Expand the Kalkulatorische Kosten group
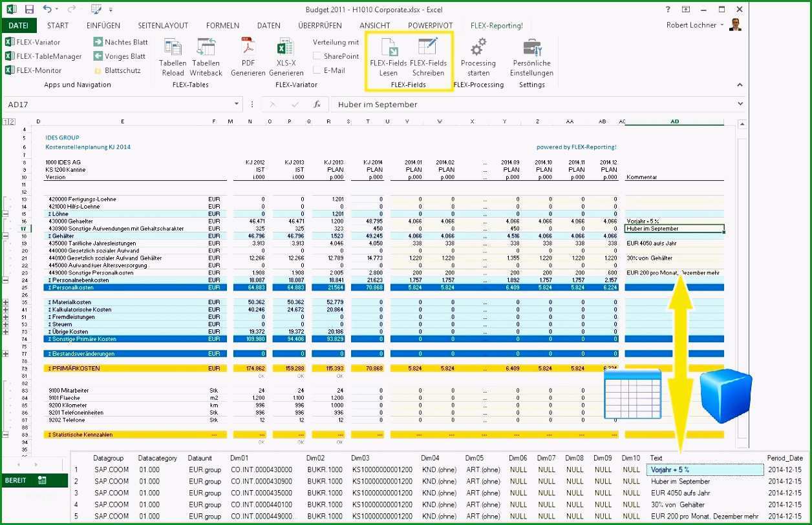The height and width of the screenshot is (525, 812). tap(6, 310)
